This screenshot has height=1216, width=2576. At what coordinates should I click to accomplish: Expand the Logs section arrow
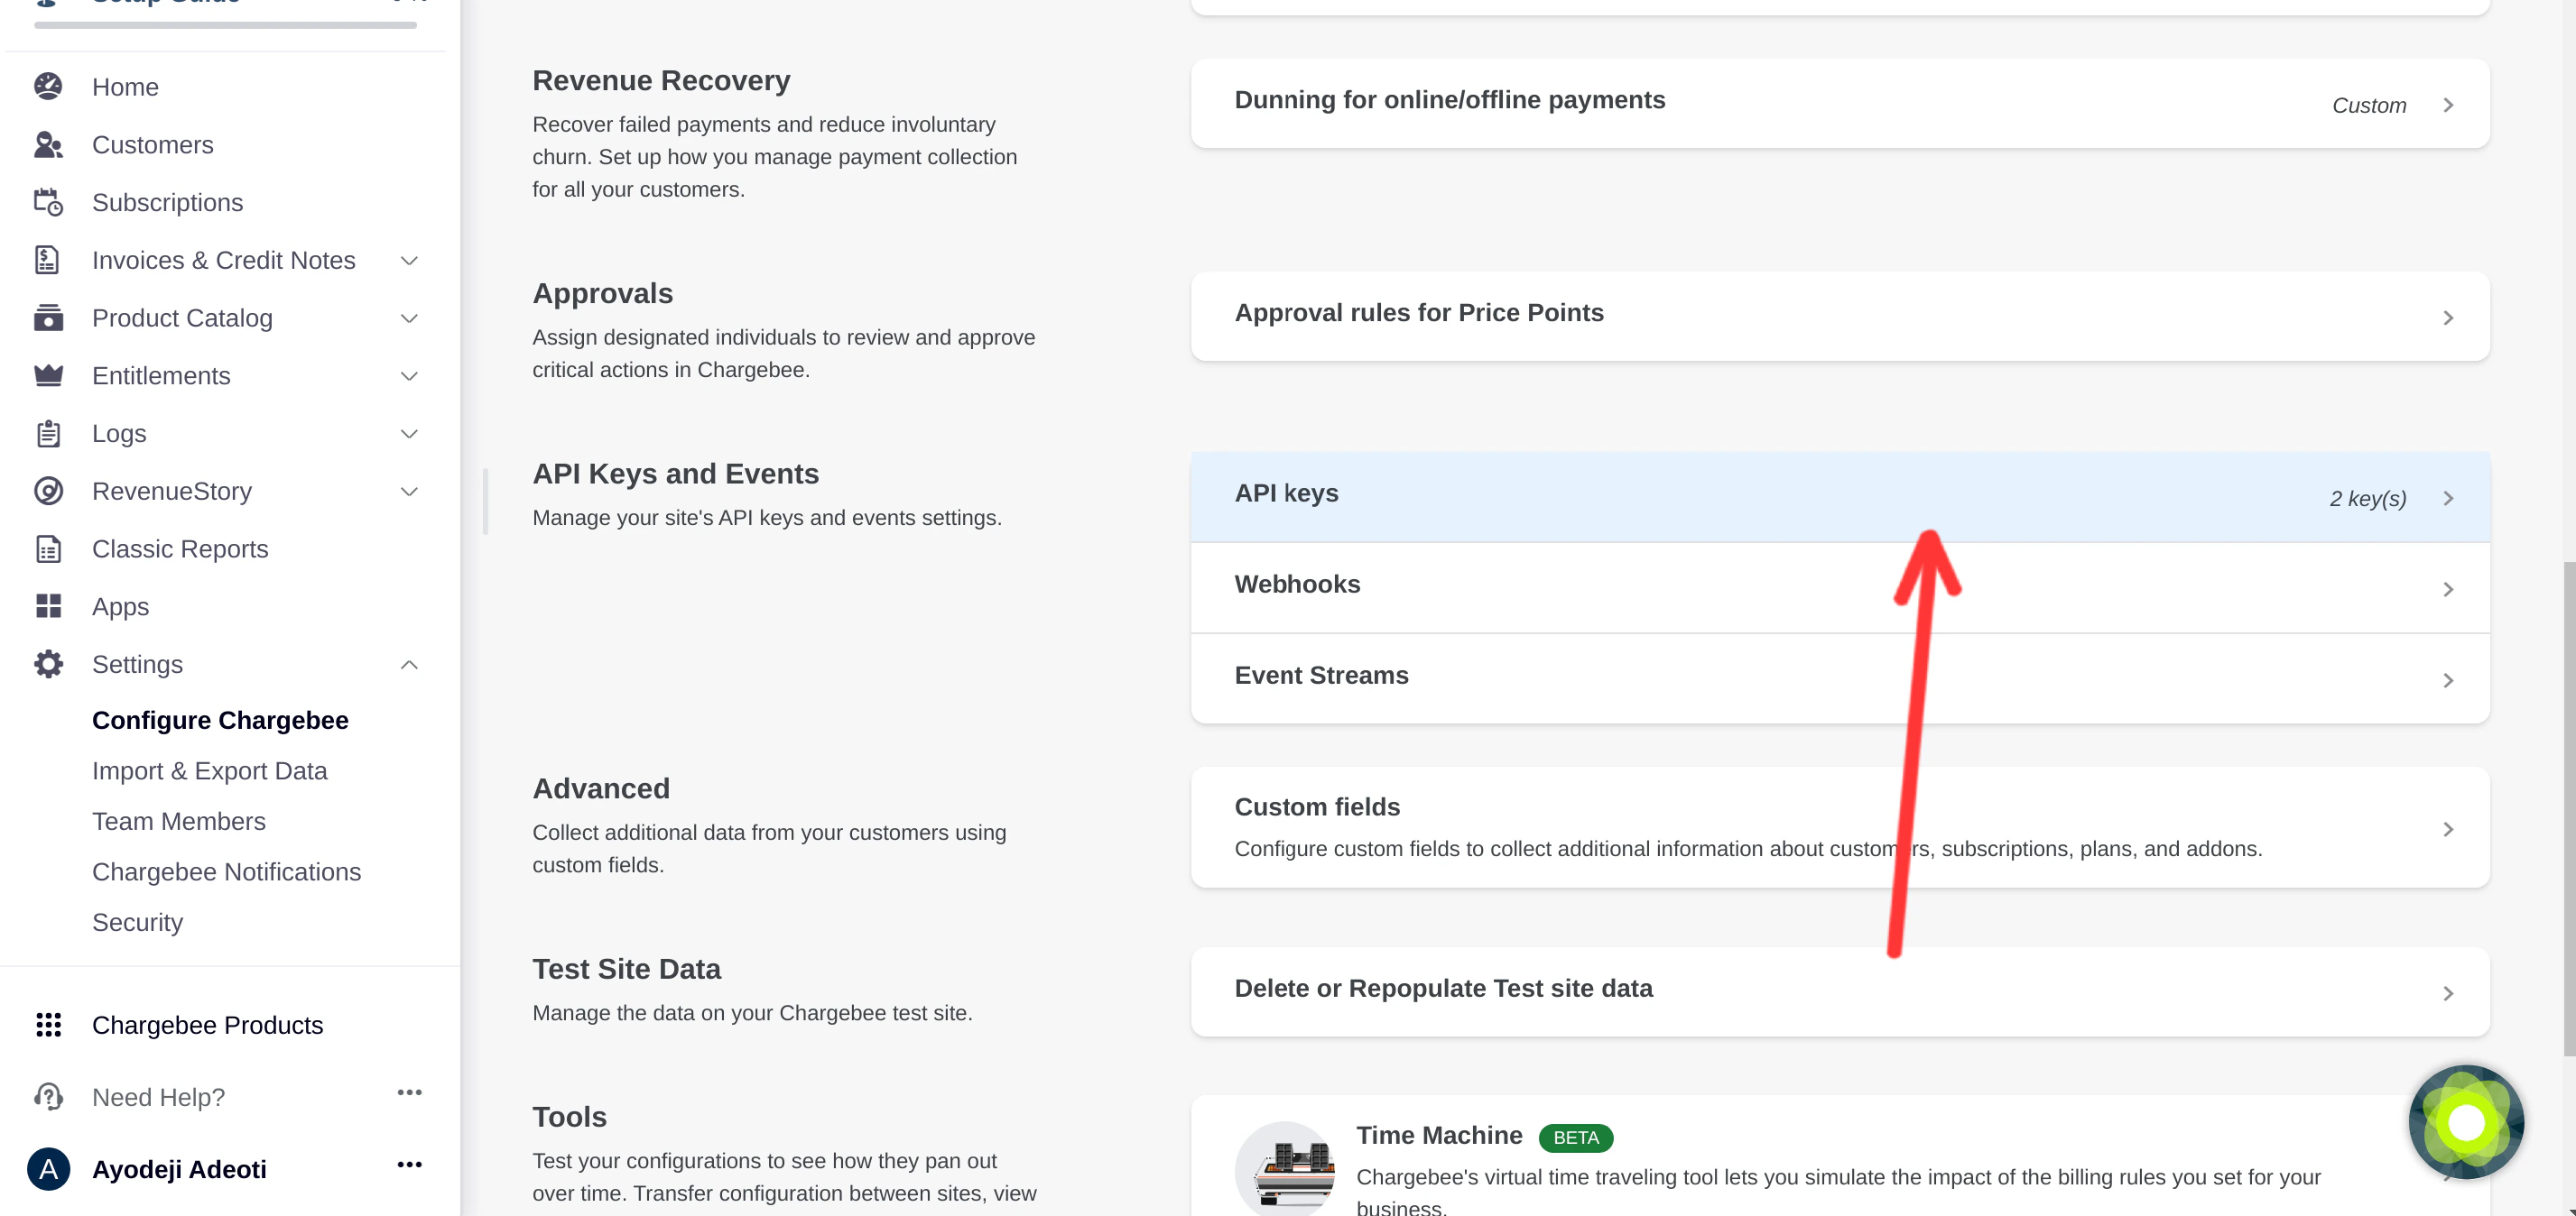[408, 434]
